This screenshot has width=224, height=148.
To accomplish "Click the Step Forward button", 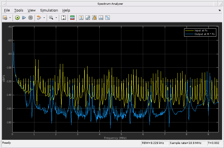I will pyautogui.click(x=24, y=18).
